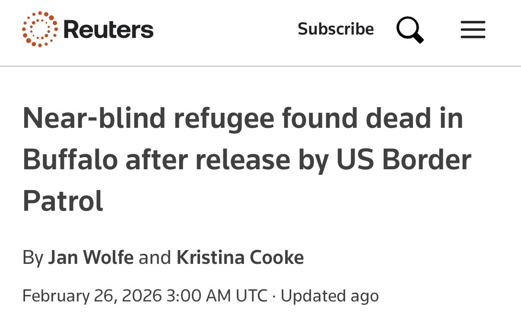Click the "By" label before the authors

[33, 258]
